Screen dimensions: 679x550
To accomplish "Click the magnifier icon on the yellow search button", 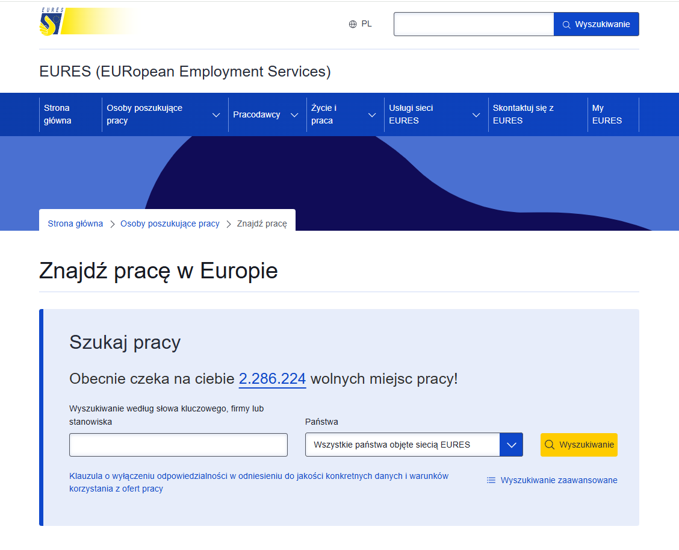I will [x=549, y=445].
